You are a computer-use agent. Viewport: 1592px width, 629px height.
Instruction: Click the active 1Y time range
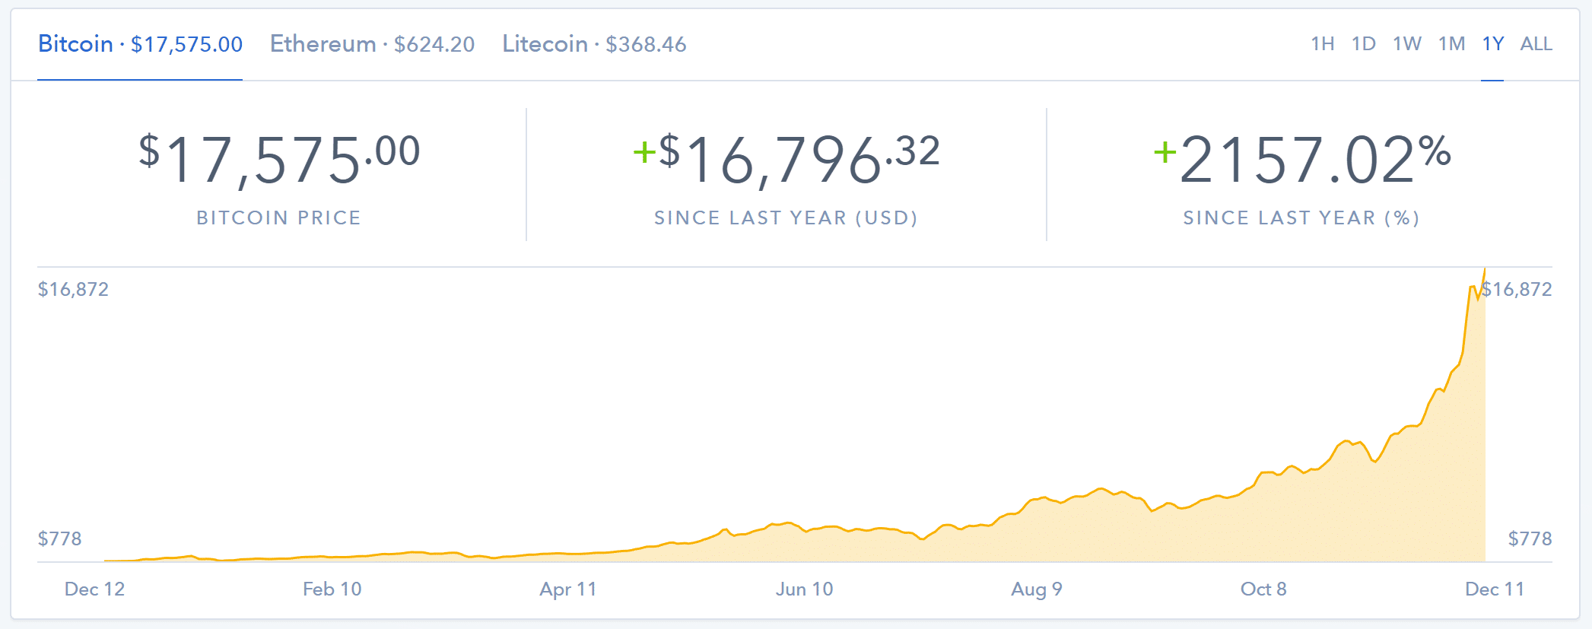pyautogui.click(x=1493, y=44)
